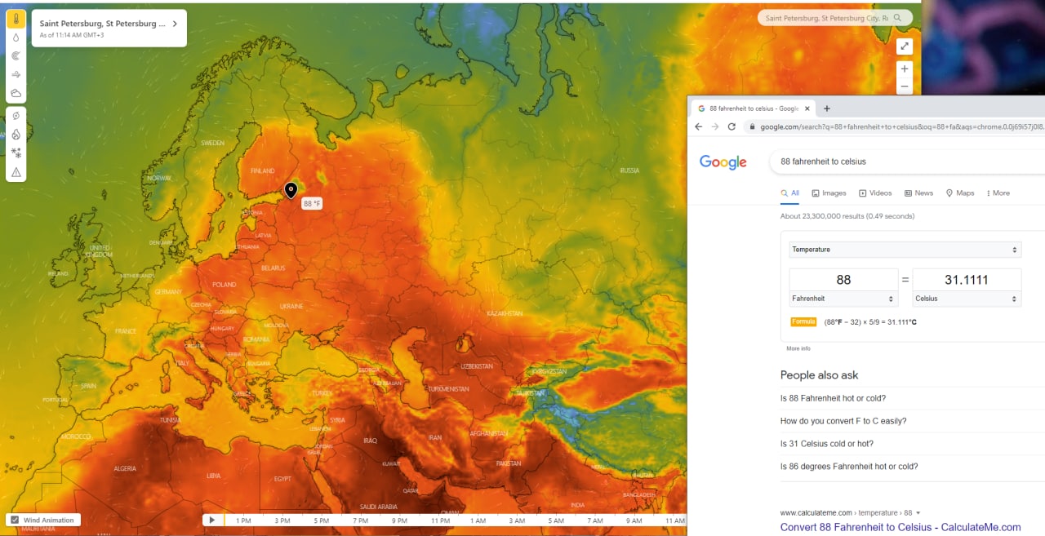Click the 'As of 11:14 AM GMT+3' text
The height and width of the screenshot is (536, 1045).
pyautogui.click(x=72, y=35)
